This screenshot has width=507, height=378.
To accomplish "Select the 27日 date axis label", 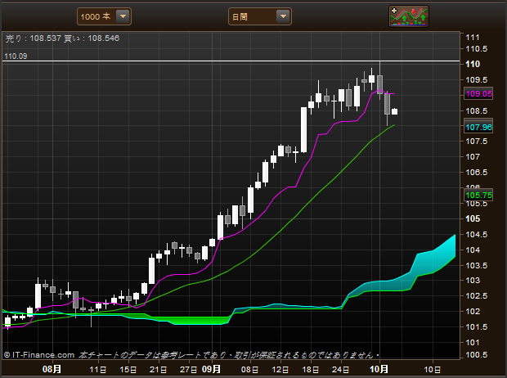I will 189,370.
